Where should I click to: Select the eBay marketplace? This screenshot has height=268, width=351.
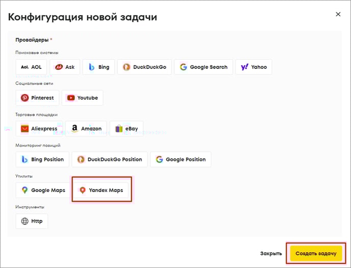pyautogui.click(x=127, y=129)
